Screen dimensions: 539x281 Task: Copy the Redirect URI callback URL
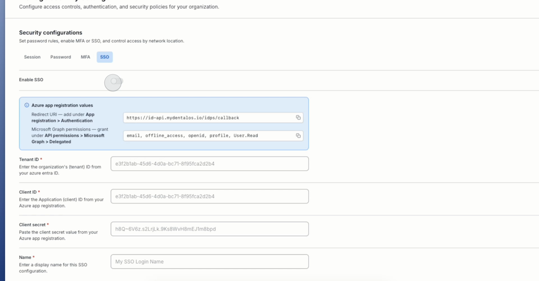298,118
